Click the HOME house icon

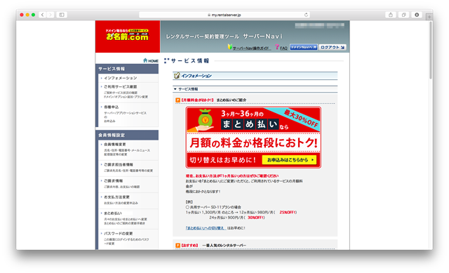pyautogui.click(x=145, y=60)
